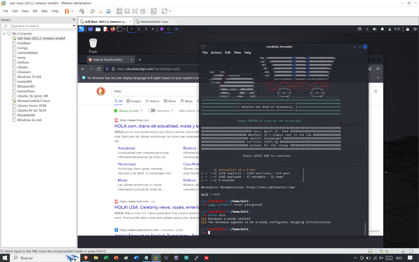Close the hola at DuckDuckGo browser tab
Screen dimensions: 419x262
pos(131,60)
